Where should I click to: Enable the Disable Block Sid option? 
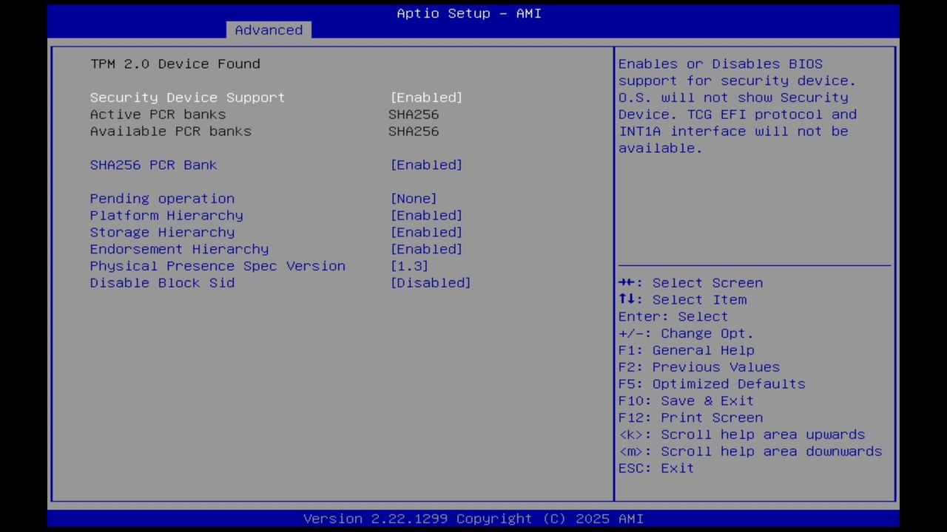tap(162, 283)
